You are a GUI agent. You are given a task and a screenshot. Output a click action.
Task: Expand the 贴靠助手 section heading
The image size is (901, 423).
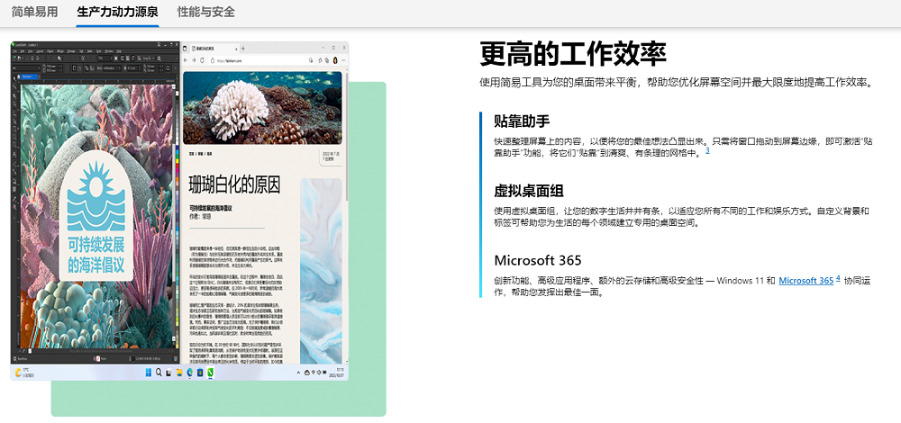point(522,121)
